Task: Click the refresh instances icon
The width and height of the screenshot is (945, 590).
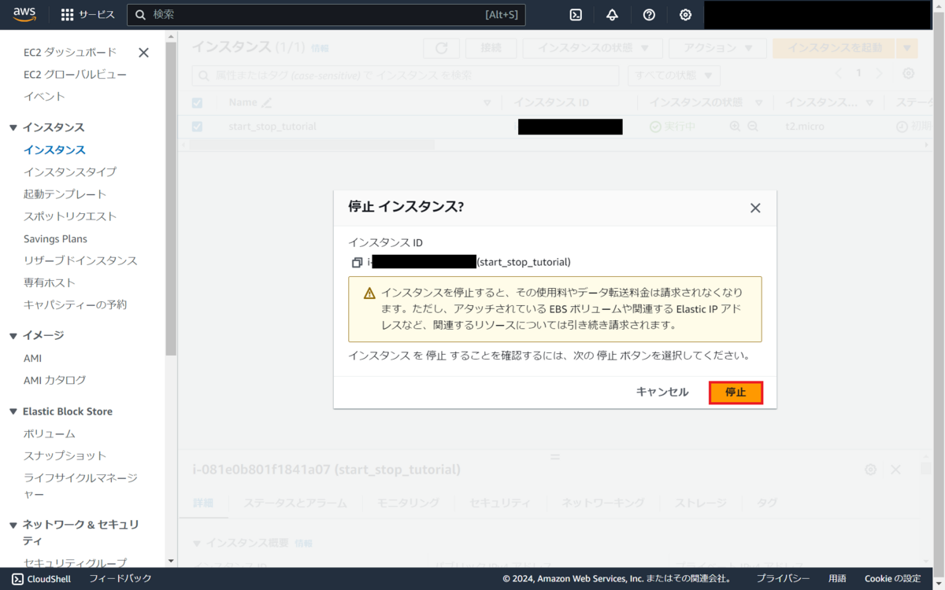Action: point(441,48)
